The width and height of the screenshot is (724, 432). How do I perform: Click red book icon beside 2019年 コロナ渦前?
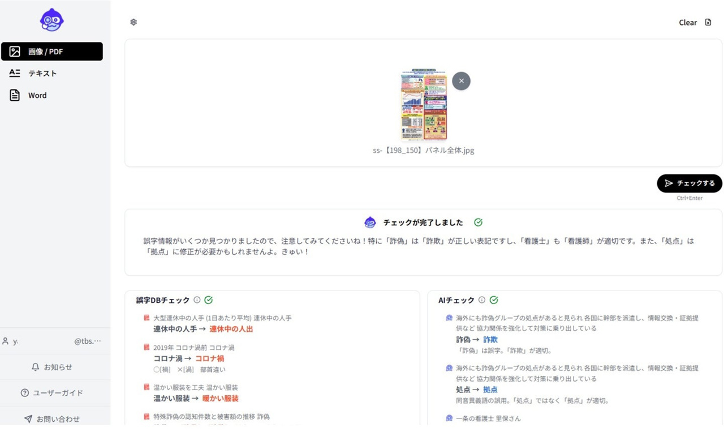coord(147,348)
